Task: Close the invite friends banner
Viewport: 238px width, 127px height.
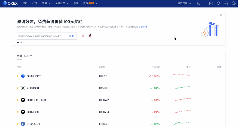Action: click(x=221, y=15)
